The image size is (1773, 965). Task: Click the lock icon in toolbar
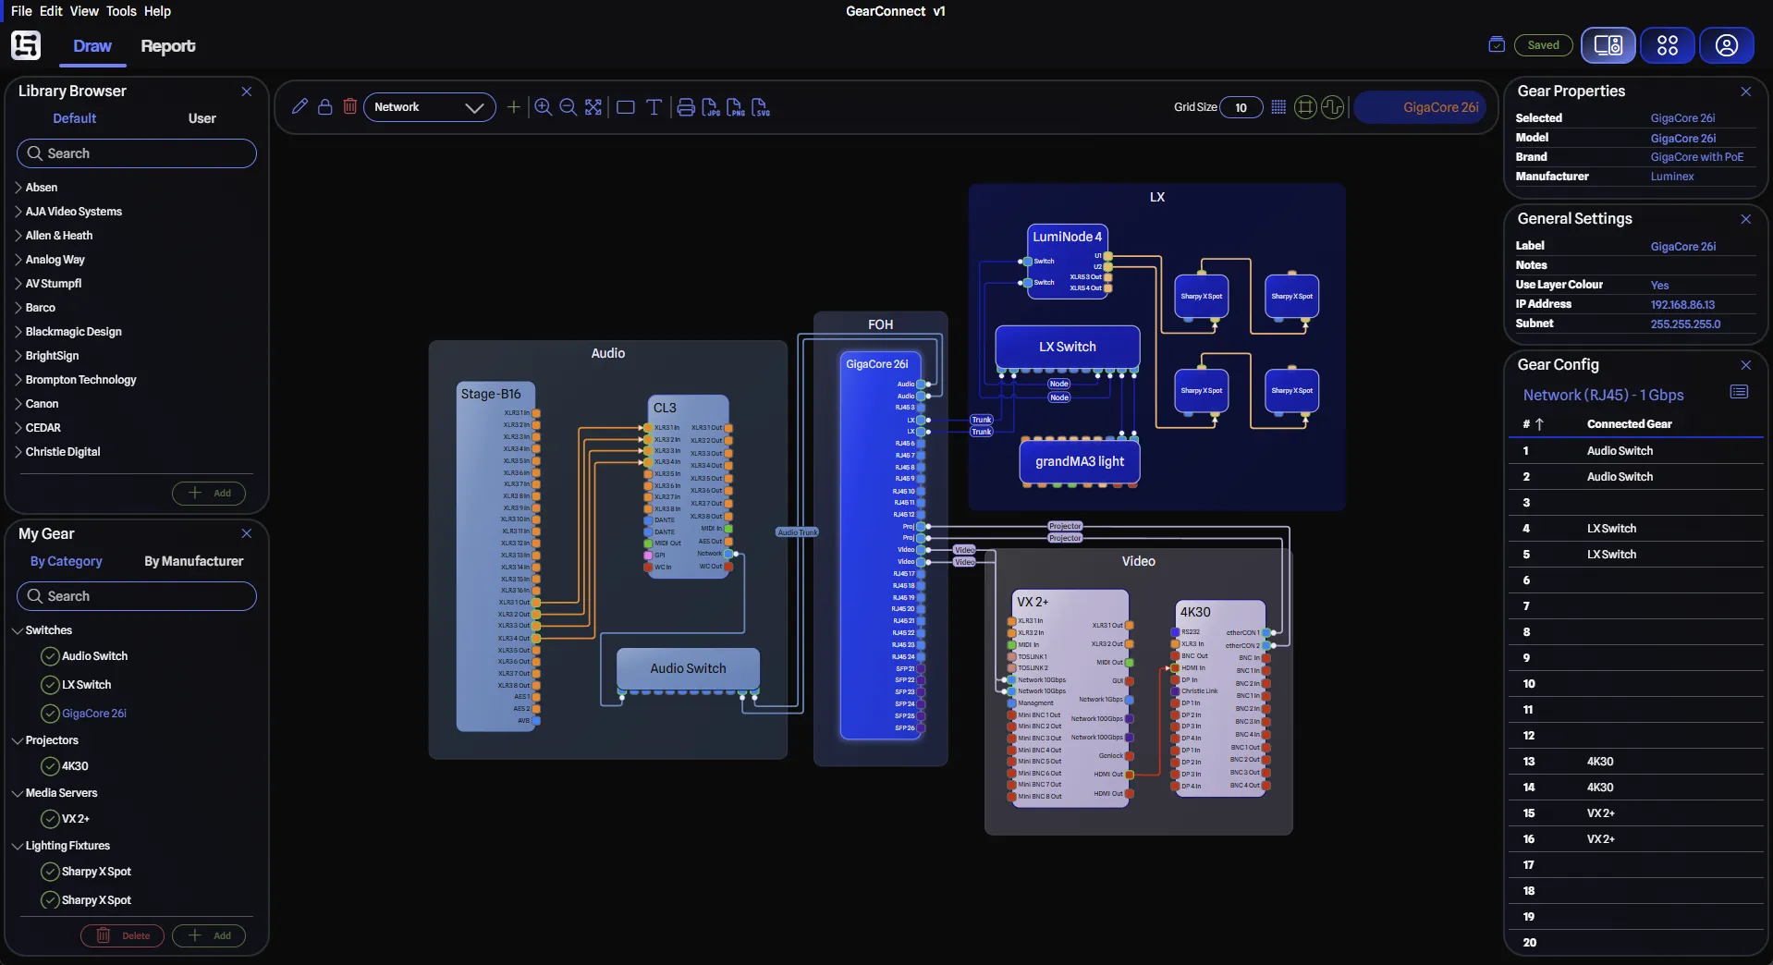325,107
